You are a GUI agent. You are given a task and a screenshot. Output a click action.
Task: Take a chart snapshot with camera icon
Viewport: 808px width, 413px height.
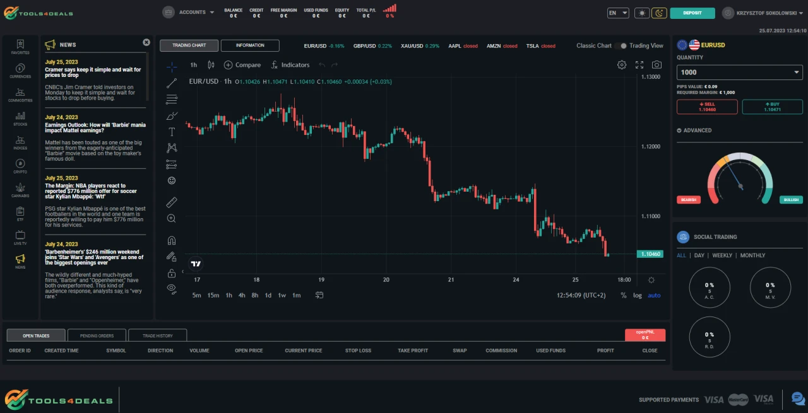tap(657, 65)
